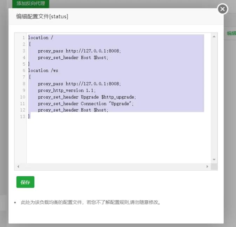Click the Upgrade $http_upgrade header line
This screenshot has height=227, width=236.
coord(87,97)
